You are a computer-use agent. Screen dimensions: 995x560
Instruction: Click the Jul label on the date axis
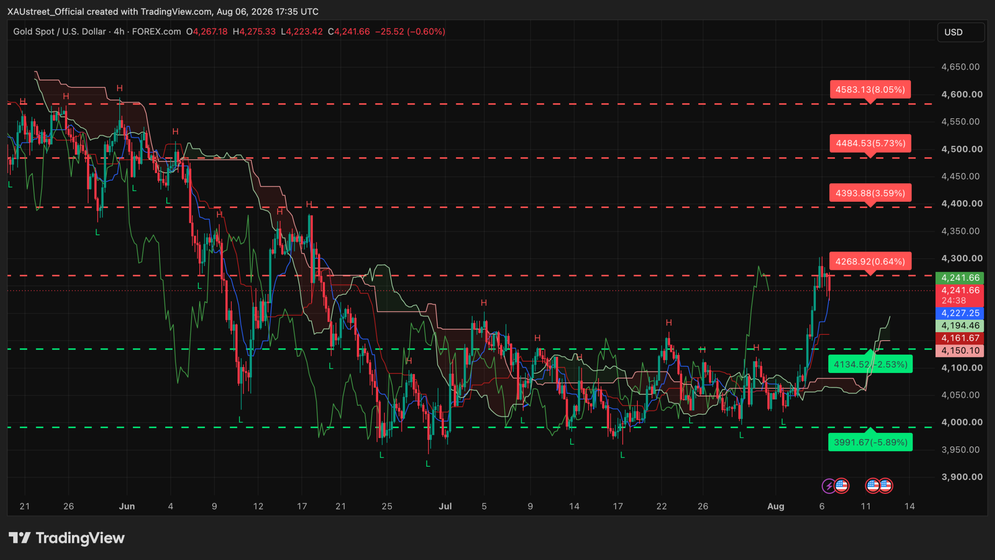coord(445,506)
